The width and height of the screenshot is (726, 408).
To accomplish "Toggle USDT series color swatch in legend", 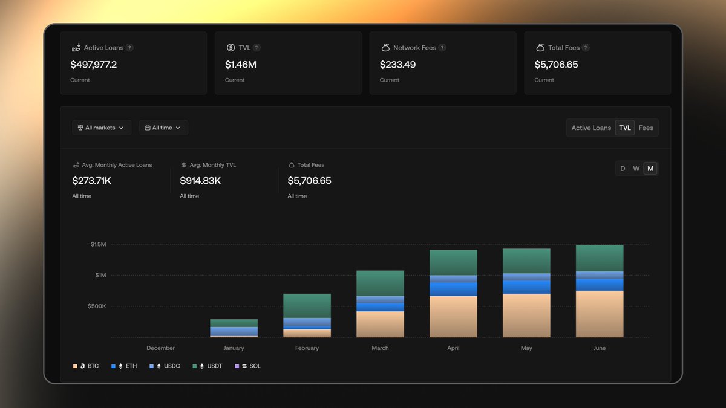I will point(195,366).
